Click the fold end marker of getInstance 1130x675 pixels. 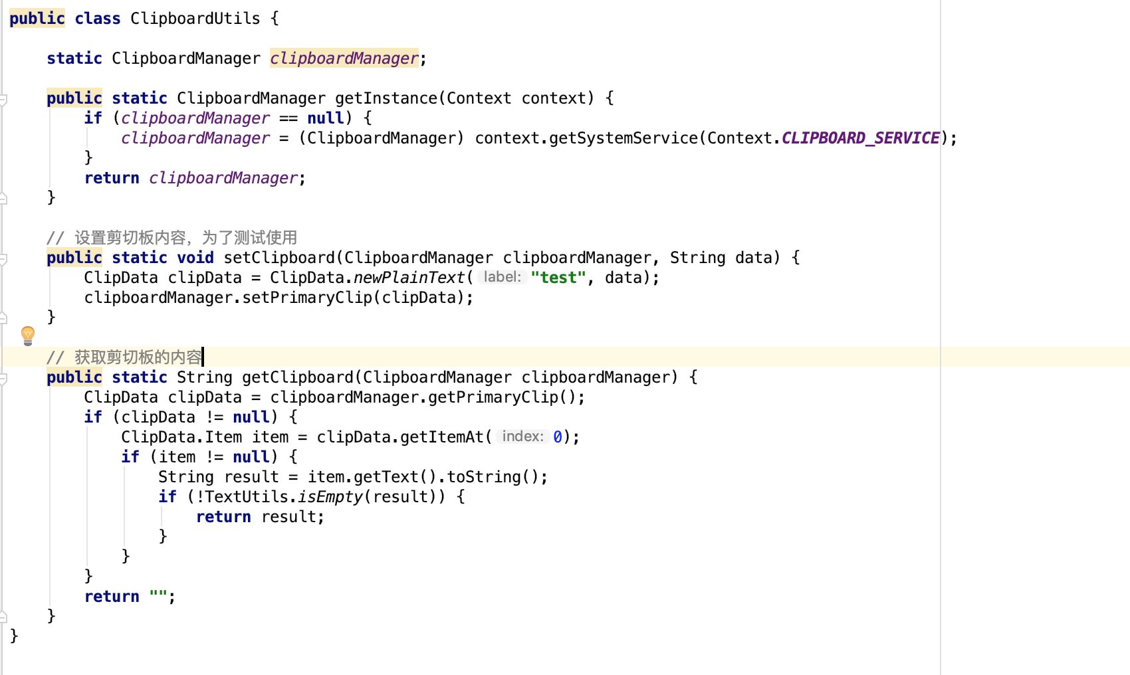pyautogui.click(x=3, y=198)
